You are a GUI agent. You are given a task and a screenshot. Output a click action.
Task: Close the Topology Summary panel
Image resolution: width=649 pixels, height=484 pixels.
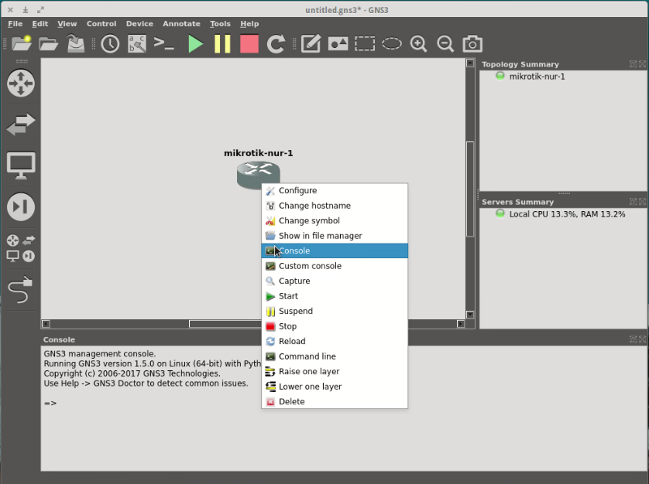(642, 64)
